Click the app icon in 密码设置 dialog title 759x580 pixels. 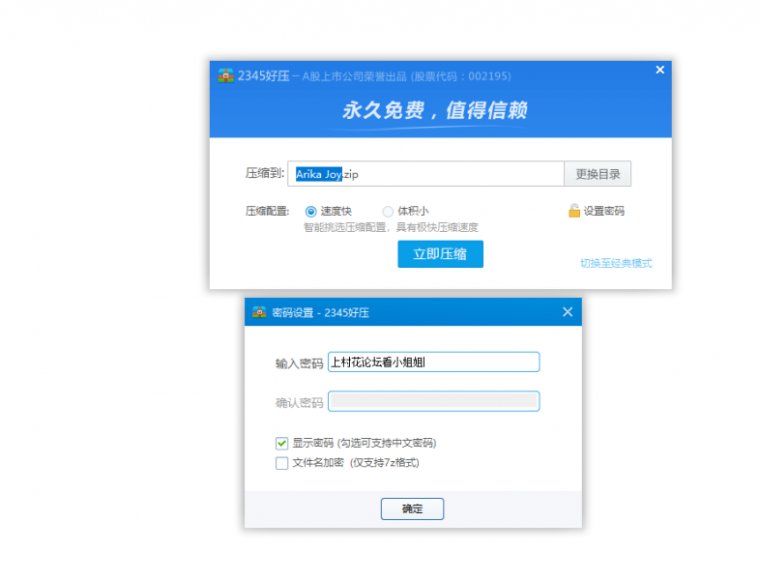pyautogui.click(x=259, y=312)
